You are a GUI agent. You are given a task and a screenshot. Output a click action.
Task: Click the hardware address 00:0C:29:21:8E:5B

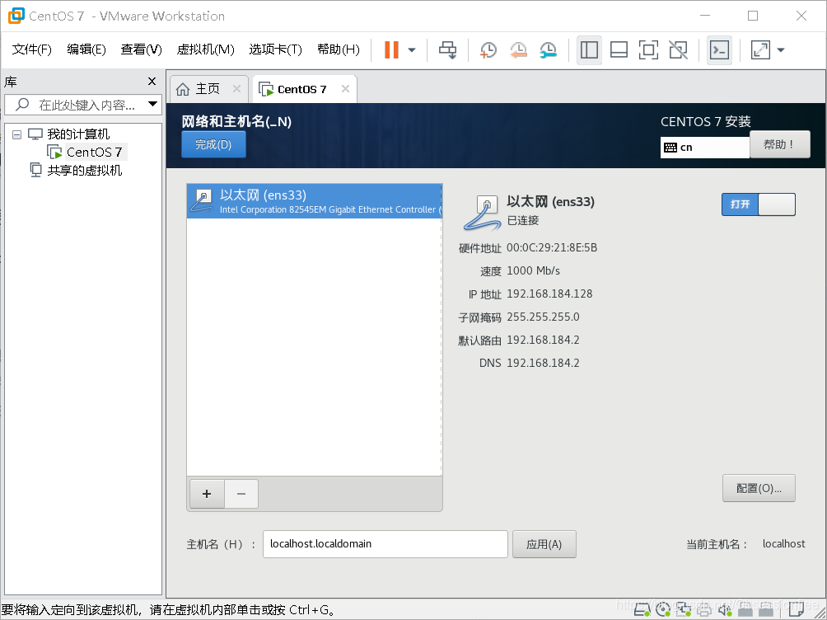(x=552, y=247)
